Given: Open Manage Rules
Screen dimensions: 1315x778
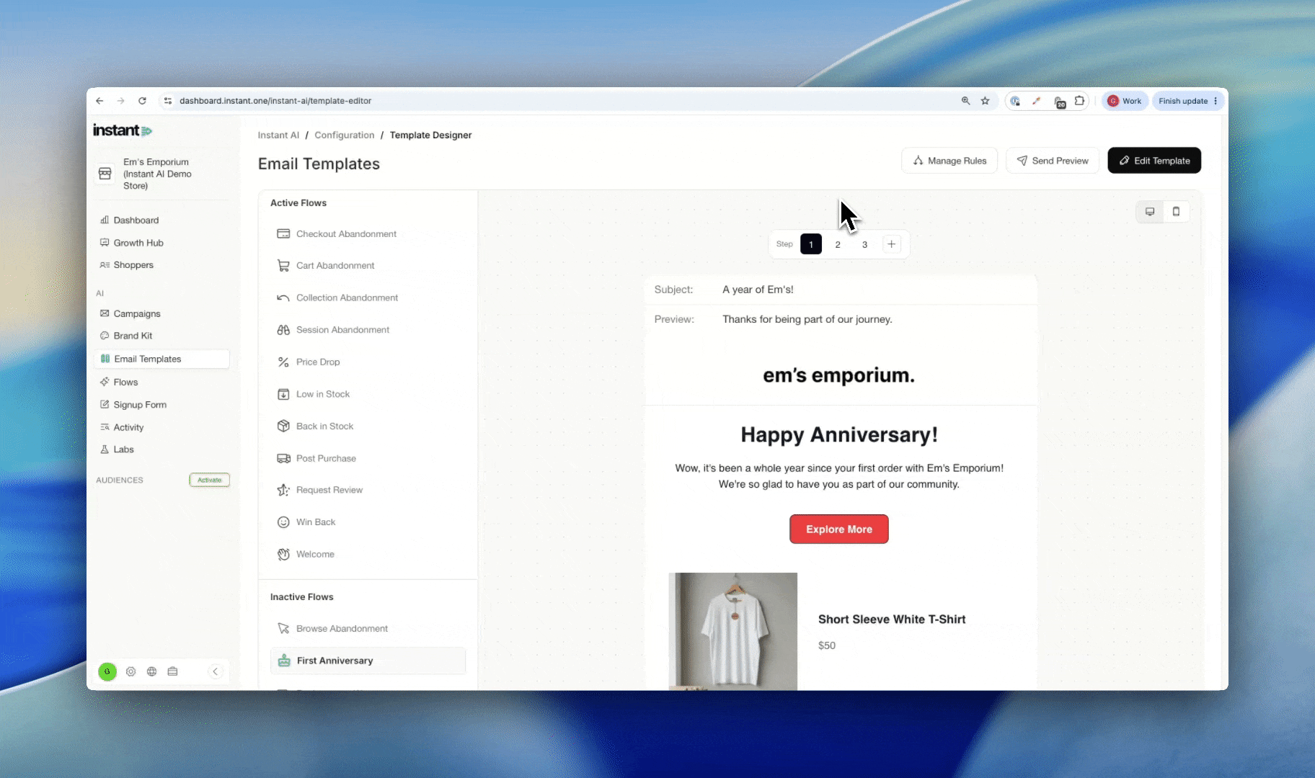Looking at the screenshot, I should (949, 161).
